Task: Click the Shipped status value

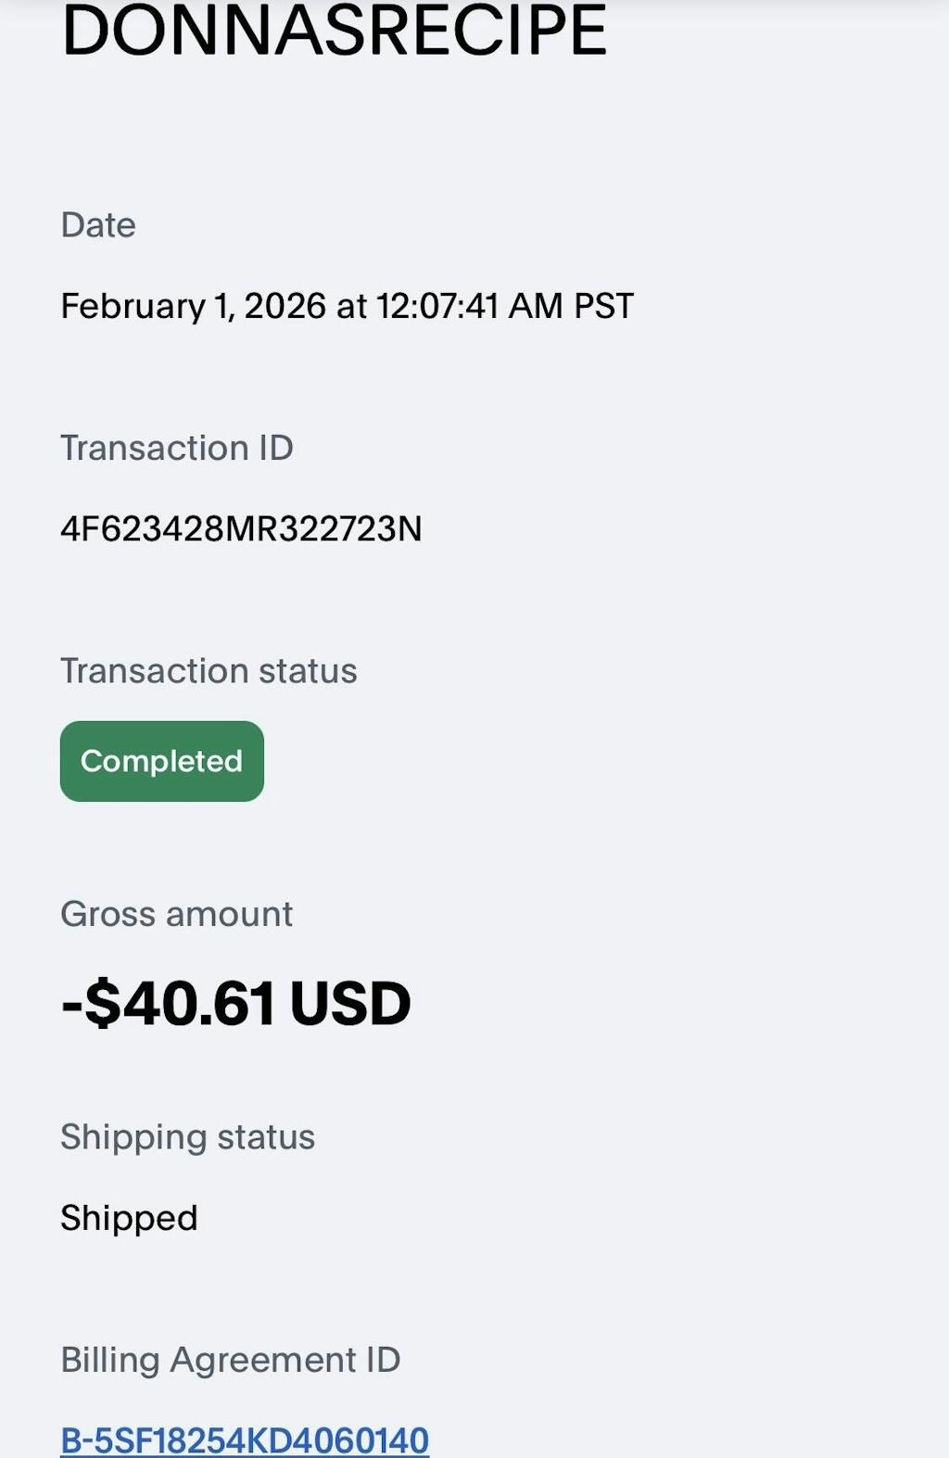Action: point(129,1217)
